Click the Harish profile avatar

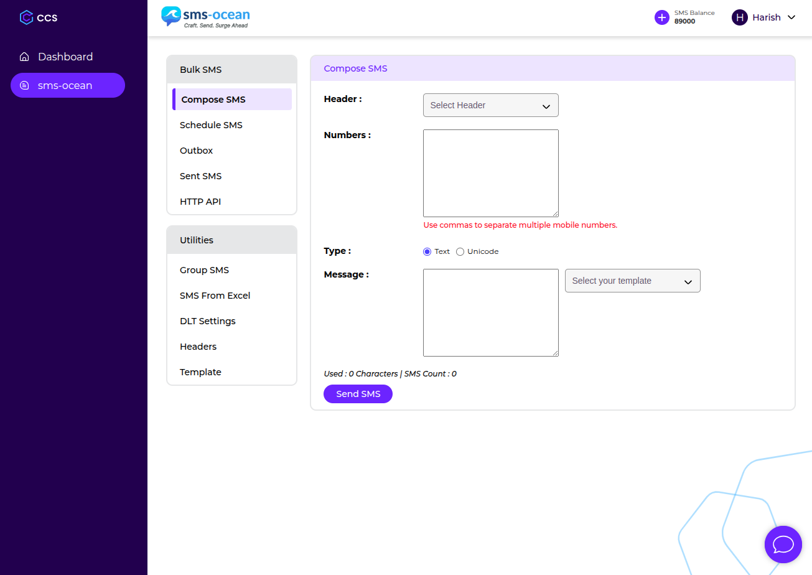click(x=739, y=17)
